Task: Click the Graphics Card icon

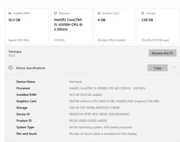Action: tap(99, 13)
